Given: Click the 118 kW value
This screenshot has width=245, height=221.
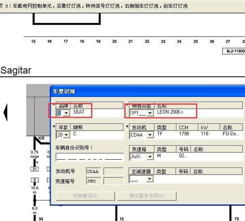Looking at the screenshot, I should tap(205, 134).
